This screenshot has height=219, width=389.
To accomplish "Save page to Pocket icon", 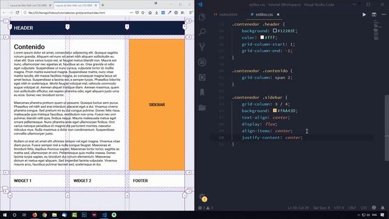I will click(x=137, y=13).
